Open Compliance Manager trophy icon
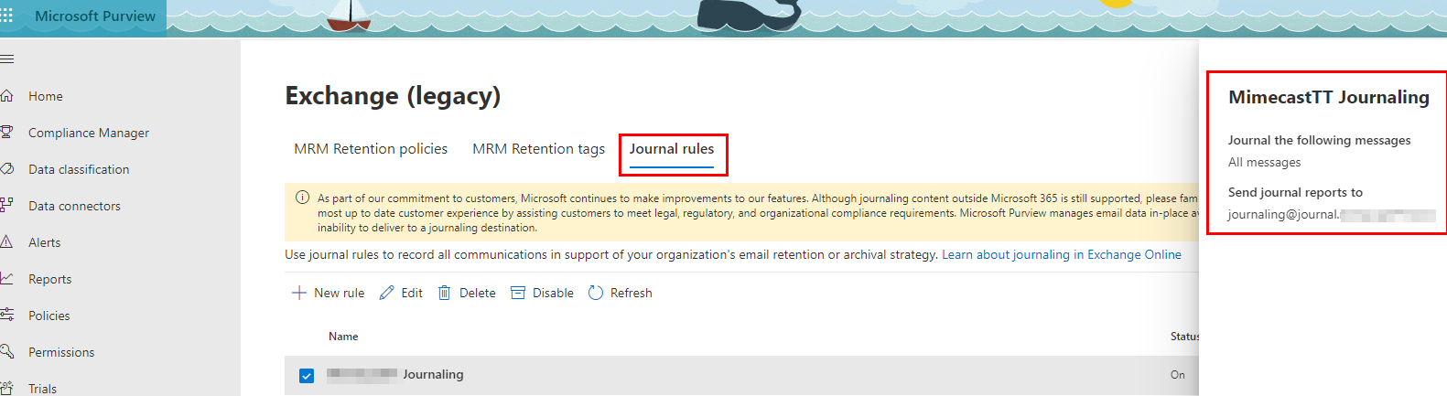 (x=7, y=133)
